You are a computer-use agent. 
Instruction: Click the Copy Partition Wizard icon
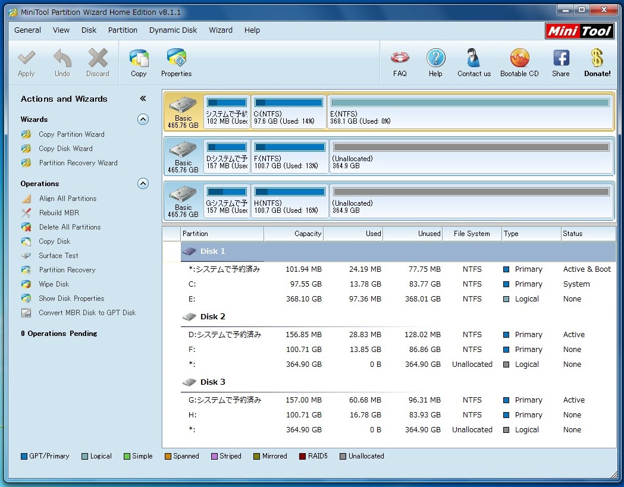click(x=26, y=134)
